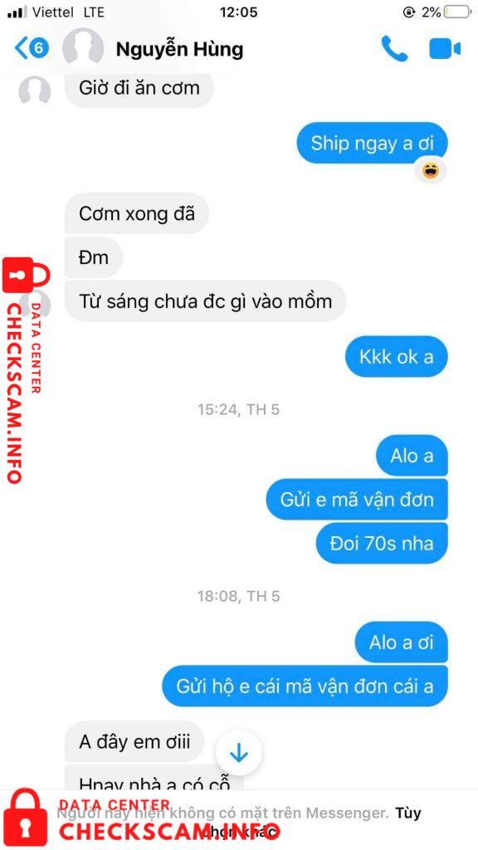Tap the 'A đây em ơiii' received message

(x=135, y=741)
